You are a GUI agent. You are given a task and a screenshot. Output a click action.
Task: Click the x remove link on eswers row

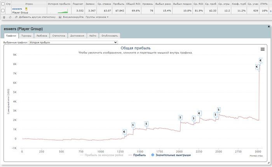[x=270, y=11]
